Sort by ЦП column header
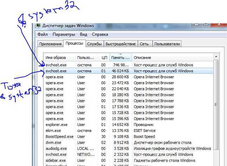This screenshot has height=166, width=227. [x=104, y=58]
